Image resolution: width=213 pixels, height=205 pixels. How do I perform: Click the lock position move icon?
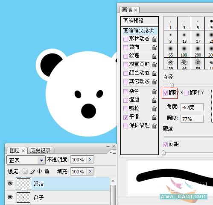click(40, 171)
